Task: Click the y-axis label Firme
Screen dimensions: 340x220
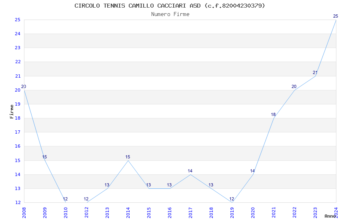Action: (x=12, y=112)
